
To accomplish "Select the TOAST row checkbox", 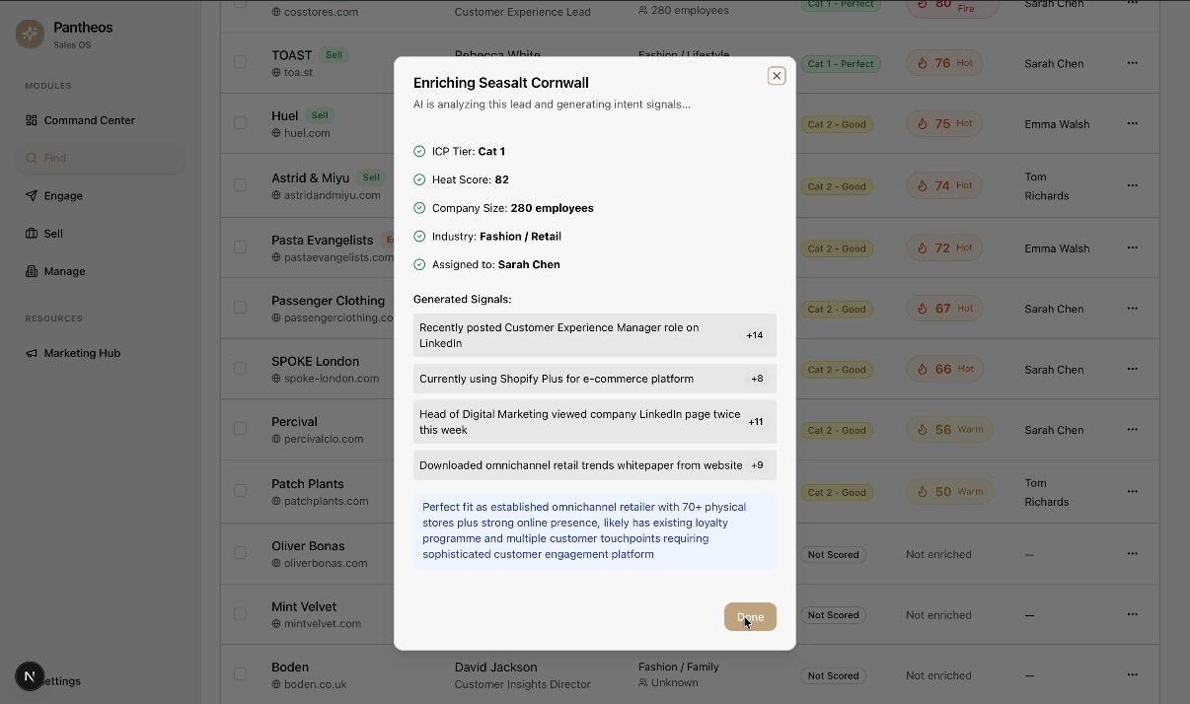I will [x=241, y=63].
